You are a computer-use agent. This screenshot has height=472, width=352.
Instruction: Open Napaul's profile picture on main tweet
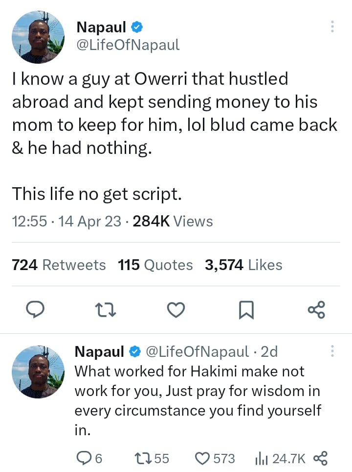click(x=38, y=38)
